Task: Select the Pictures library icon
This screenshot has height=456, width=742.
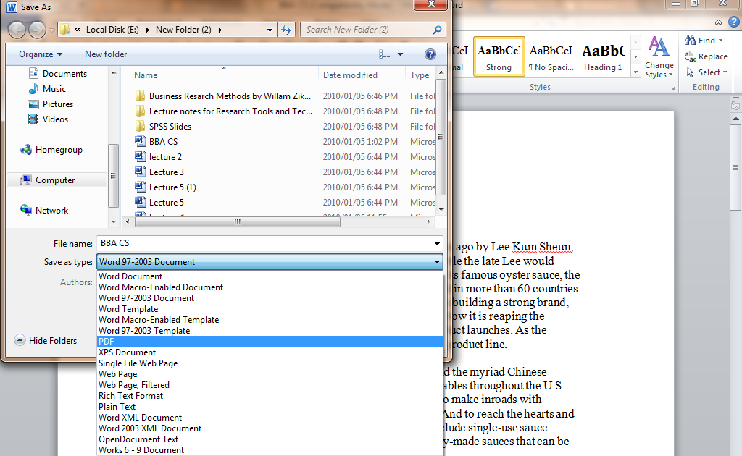Action: 33,104
